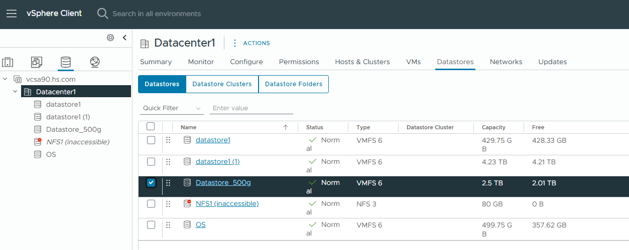The height and width of the screenshot is (250, 629).
Task: Click the Name column sort arrow
Action: pyautogui.click(x=286, y=127)
